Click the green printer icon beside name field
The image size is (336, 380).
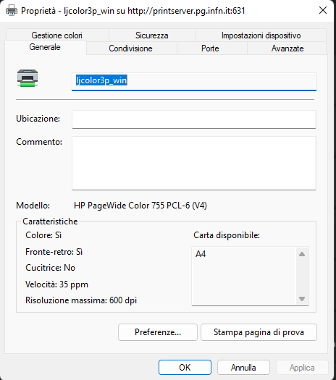[28, 78]
